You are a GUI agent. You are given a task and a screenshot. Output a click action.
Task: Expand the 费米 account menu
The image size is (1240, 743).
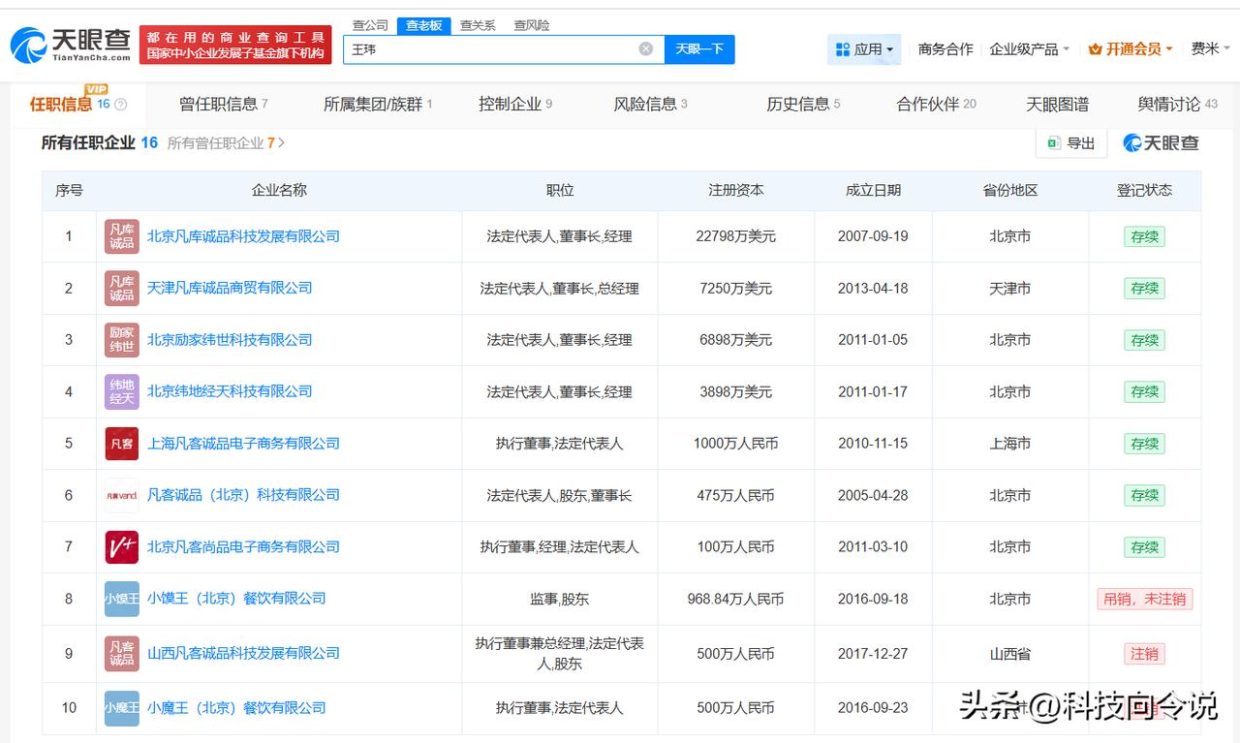coord(1210,49)
